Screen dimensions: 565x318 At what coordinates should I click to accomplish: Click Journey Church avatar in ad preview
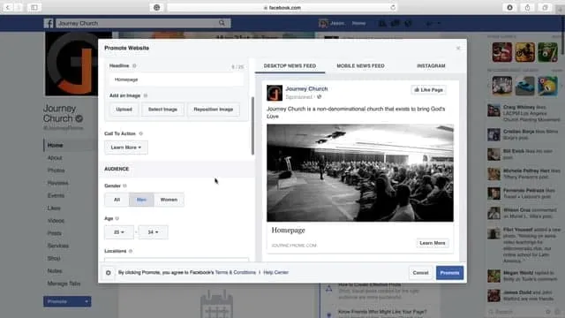[275, 93]
